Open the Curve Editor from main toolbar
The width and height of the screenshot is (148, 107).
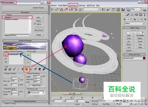[x=113, y=9]
